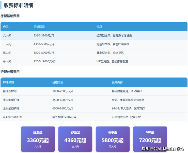This screenshot has width=188, height=153.
Task: Click the 全失能型护理 row's 24小时专人照护 text
Action: 128,108
